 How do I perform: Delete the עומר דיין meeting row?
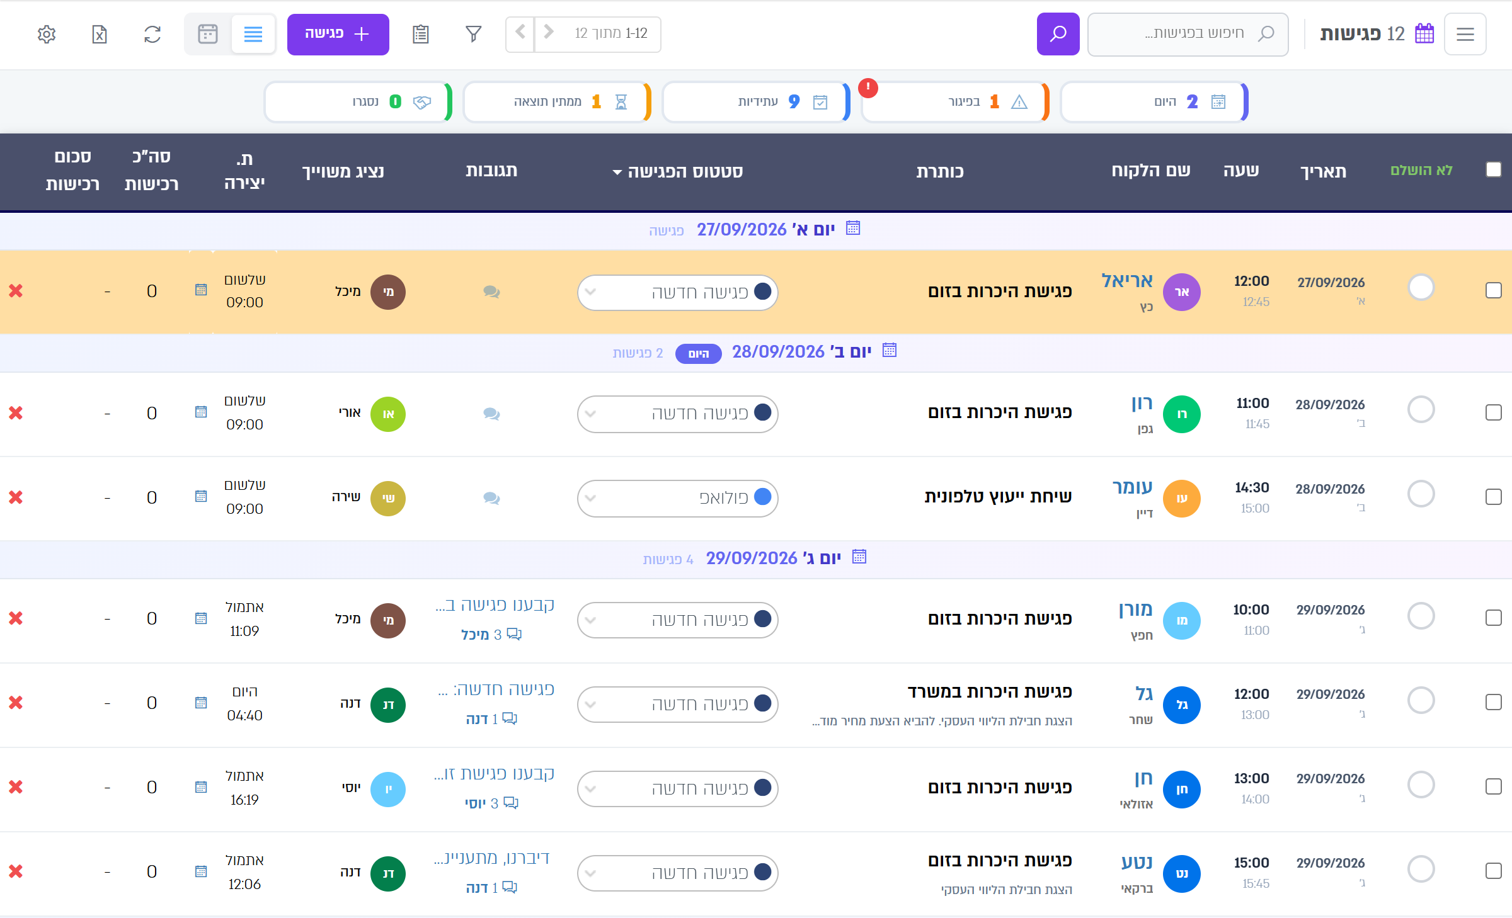click(16, 497)
